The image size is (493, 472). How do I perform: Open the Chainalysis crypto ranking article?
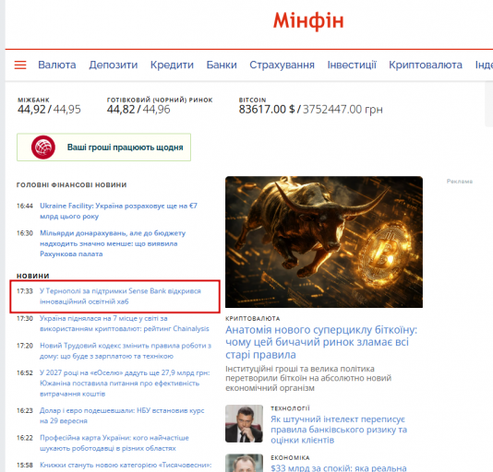pos(125,324)
